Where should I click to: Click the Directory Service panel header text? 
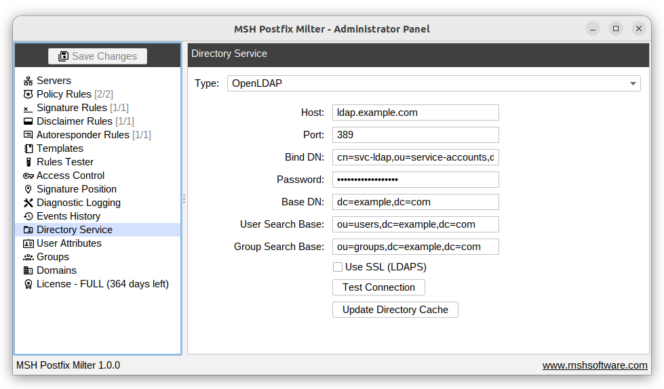pos(229,54)
